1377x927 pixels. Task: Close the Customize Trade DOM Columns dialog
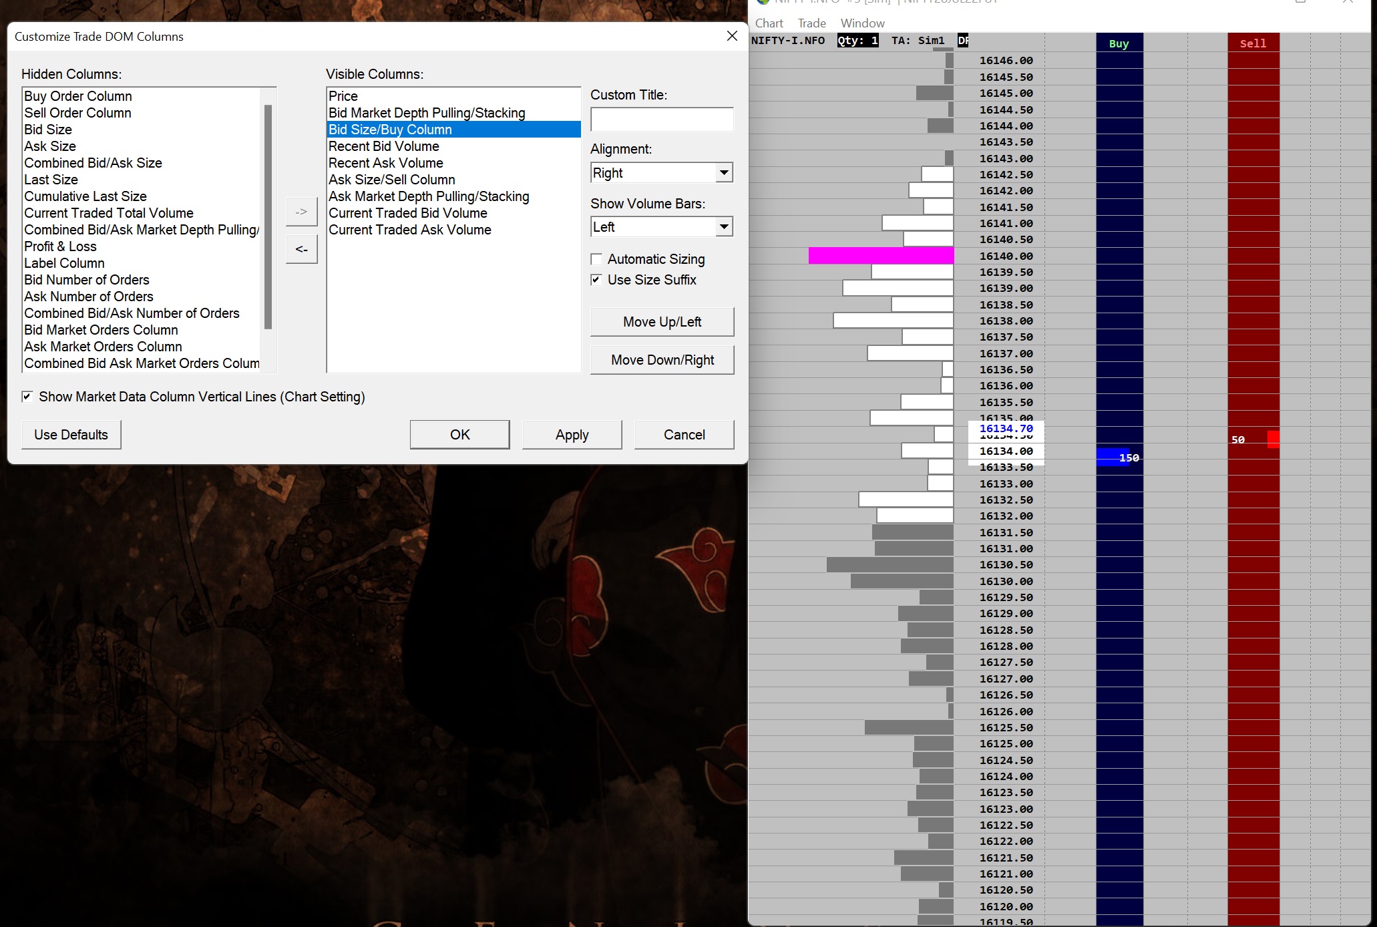click(x=732, y=36)
